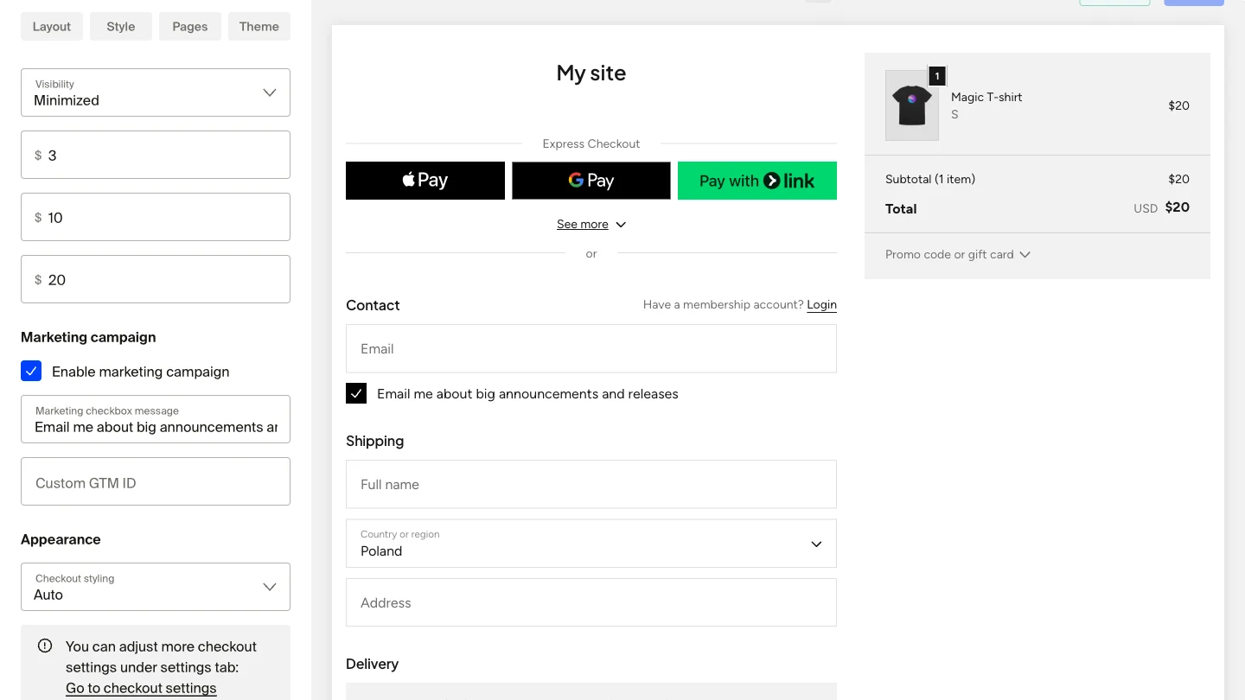Image resolution: width=1245 pixels, height=700 pixels.
Task: Open the Visibility dropdown set to Minimized
Action: coord(156,92)
